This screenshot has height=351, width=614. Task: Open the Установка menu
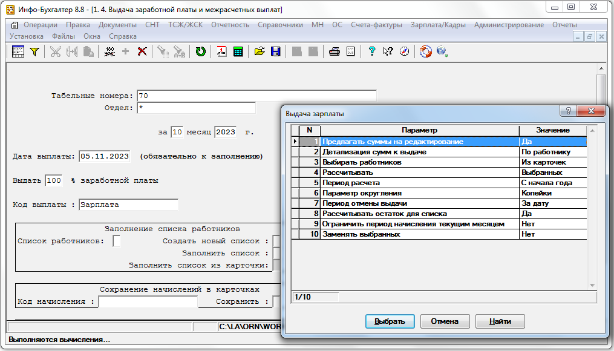pos(26,36)
